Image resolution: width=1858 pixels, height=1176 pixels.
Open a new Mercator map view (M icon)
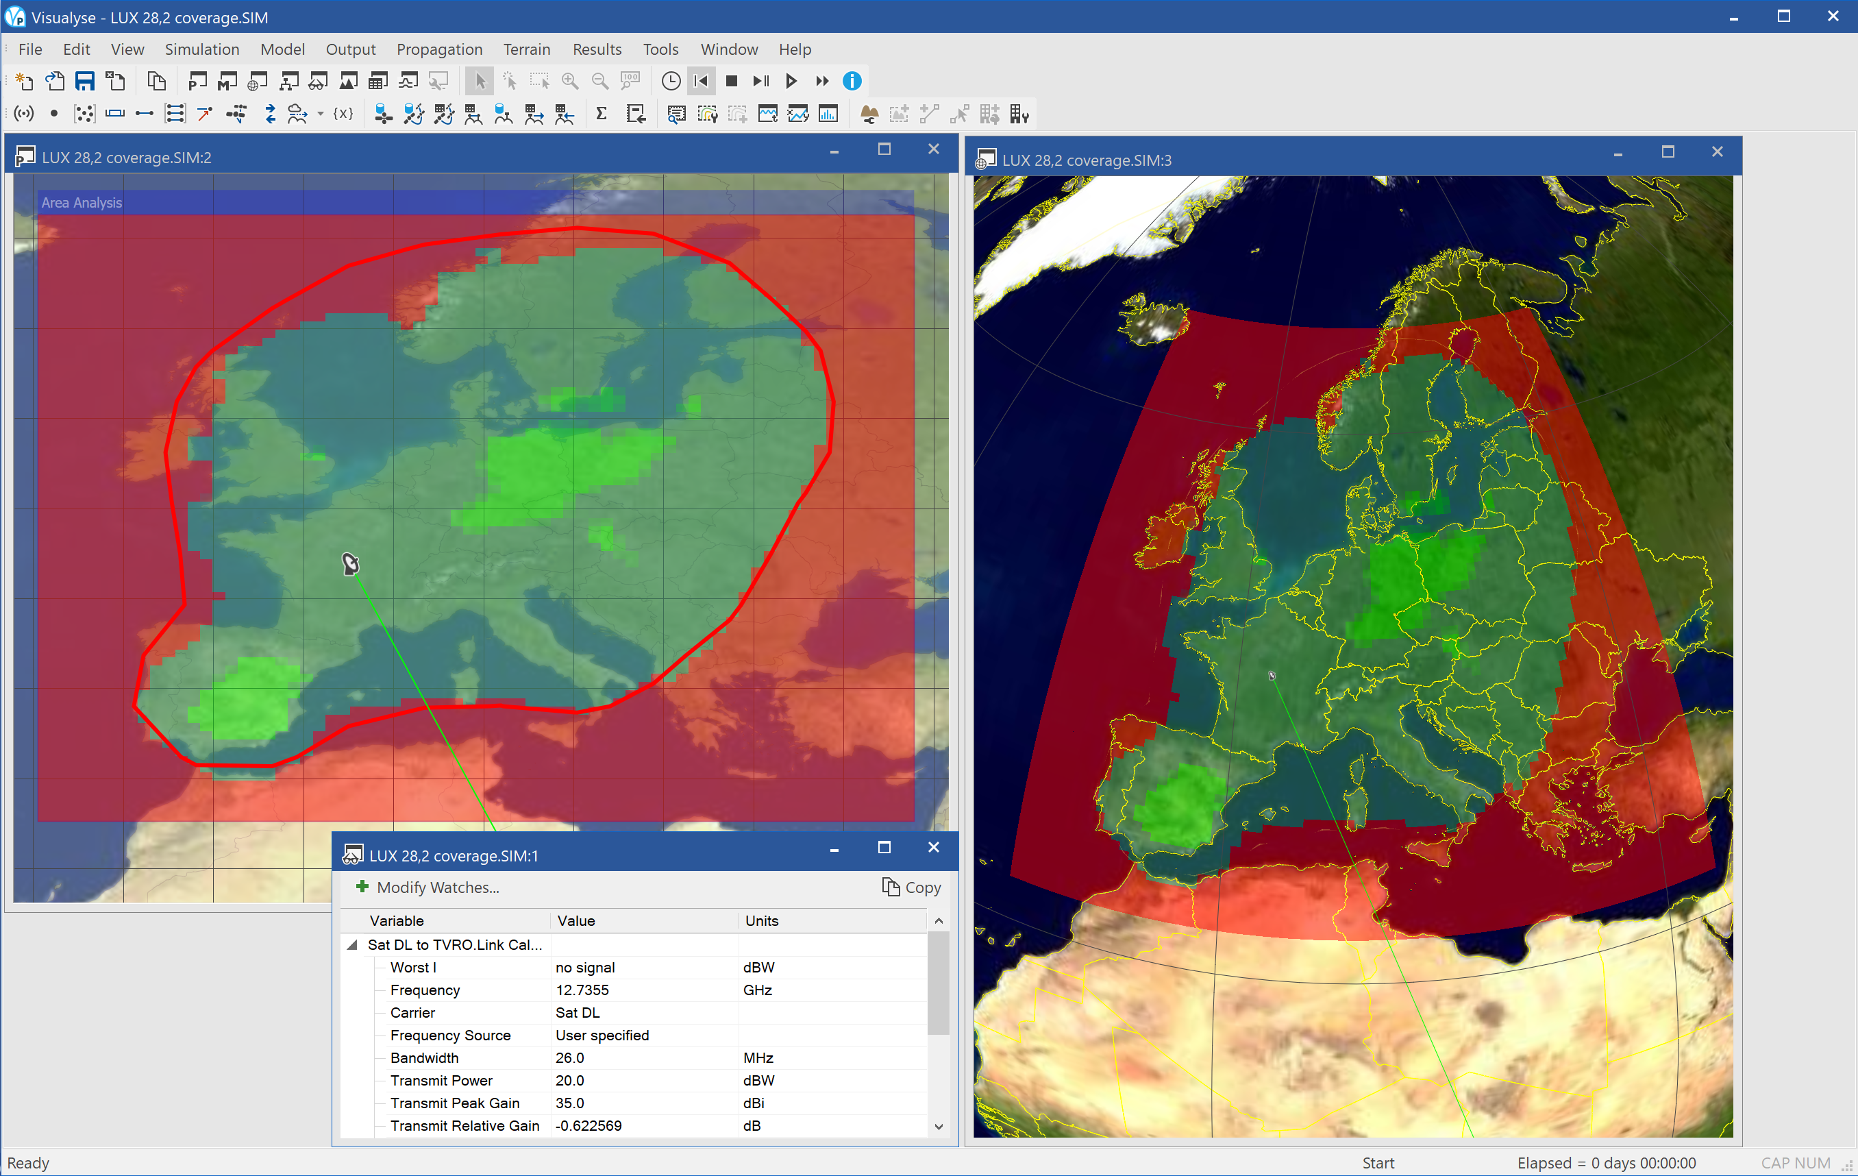point(227,81)
